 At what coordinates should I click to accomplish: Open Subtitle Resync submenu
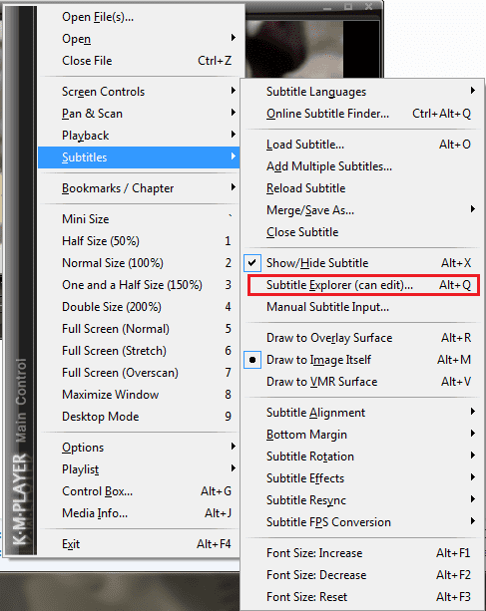pyautogui.click(x=361, y=500)
